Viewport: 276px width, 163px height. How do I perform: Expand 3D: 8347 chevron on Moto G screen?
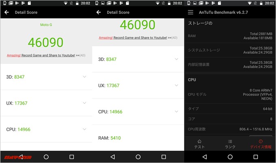click(84, 77)
